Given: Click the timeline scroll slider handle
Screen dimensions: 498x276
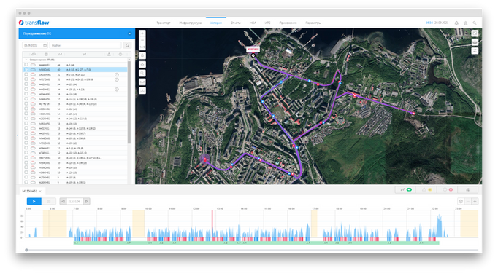Looking at the screenshot, I should [27, 250].
